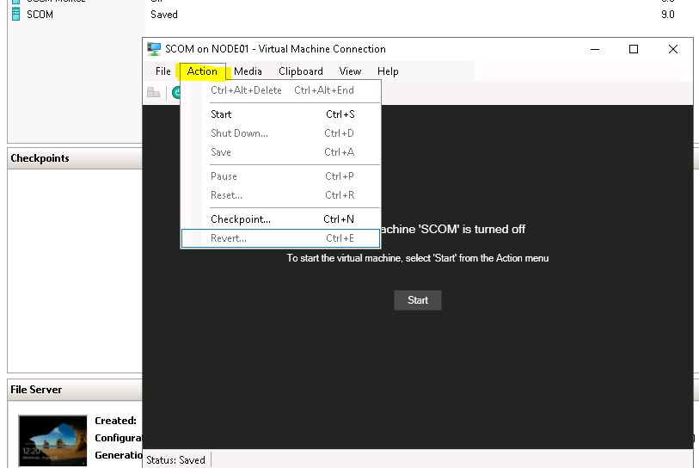Open the View menu
Viewport: 699px width, 468px height.
click(350, 71)
